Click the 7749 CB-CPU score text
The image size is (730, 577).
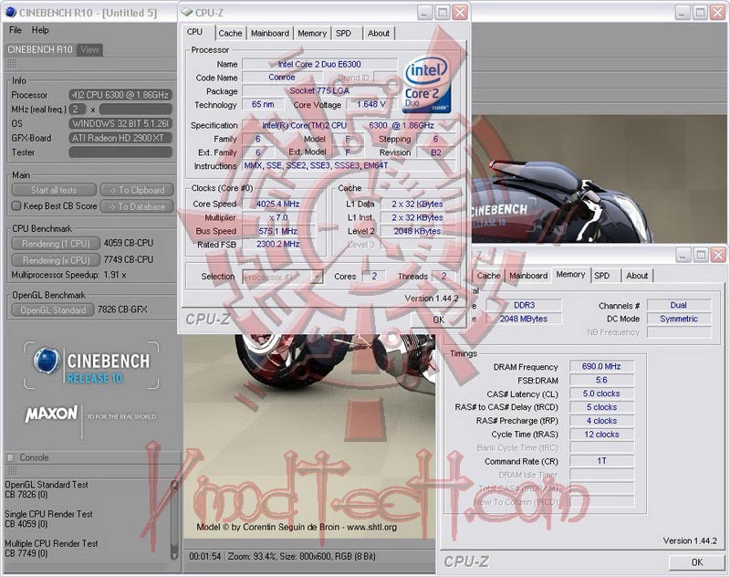(x=129, y=259)
